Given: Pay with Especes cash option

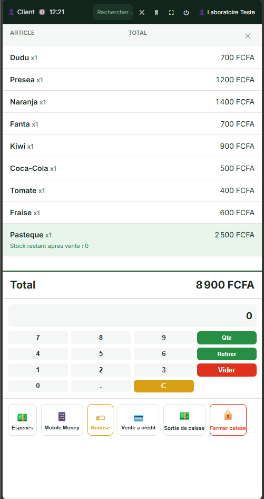Looking at the screenshot, I should click(22, 420).
